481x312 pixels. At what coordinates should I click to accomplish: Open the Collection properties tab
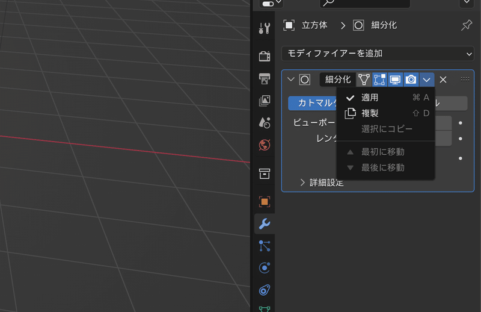coord(265,173)
